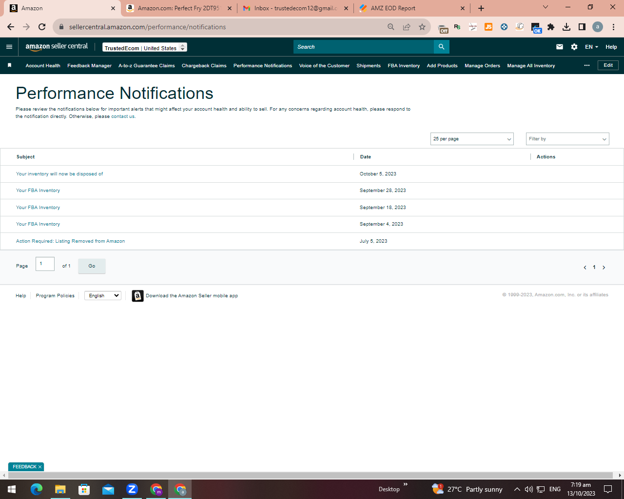Bookmark this page with star icon

[x=422, y=27]
